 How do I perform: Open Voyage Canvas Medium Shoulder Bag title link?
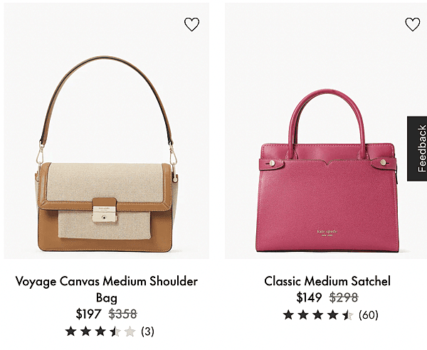click(x=107, y=290)
